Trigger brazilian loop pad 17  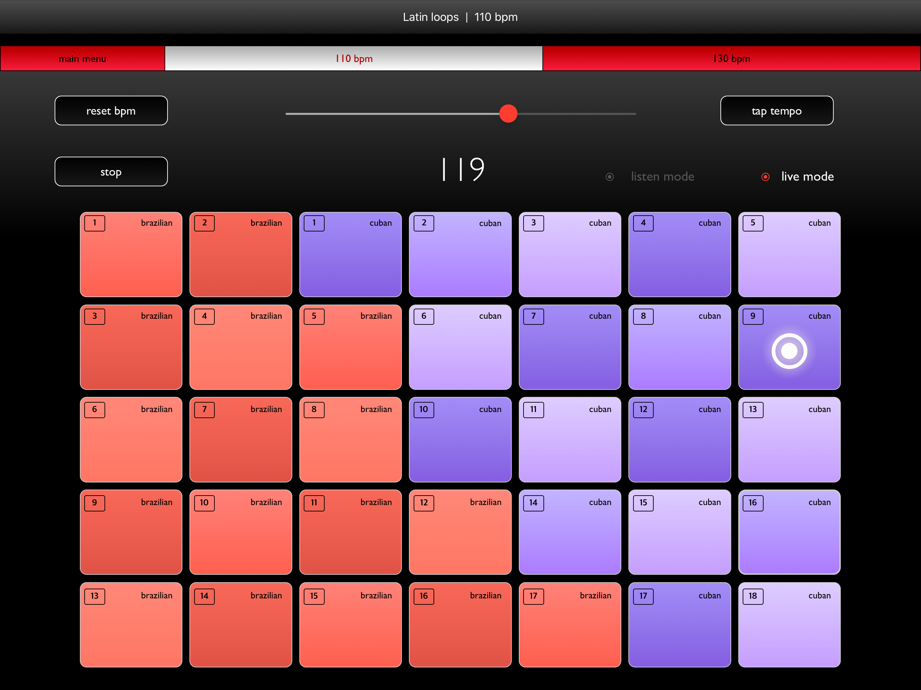pyautogui.click(x=570, y=625)
